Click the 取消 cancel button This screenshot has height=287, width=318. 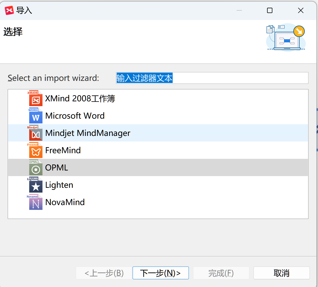tap(281, 273)
